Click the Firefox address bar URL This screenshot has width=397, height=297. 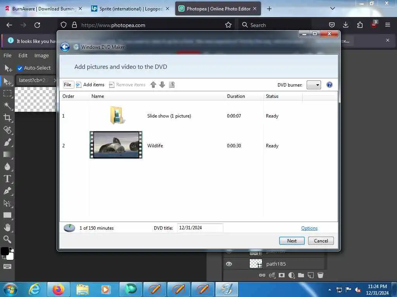tap(113, 25)
